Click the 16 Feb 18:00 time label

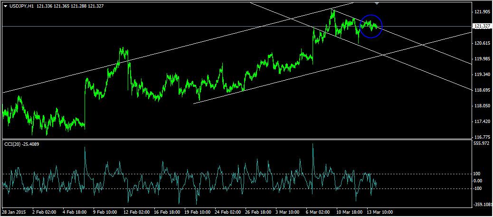[x=168, y=212]
